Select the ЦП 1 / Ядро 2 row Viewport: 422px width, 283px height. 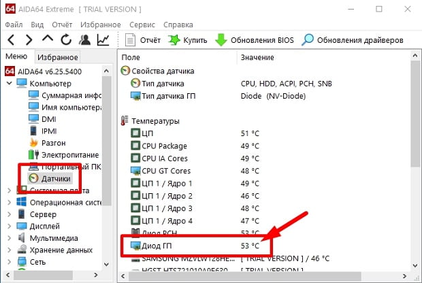coord(195,196)
